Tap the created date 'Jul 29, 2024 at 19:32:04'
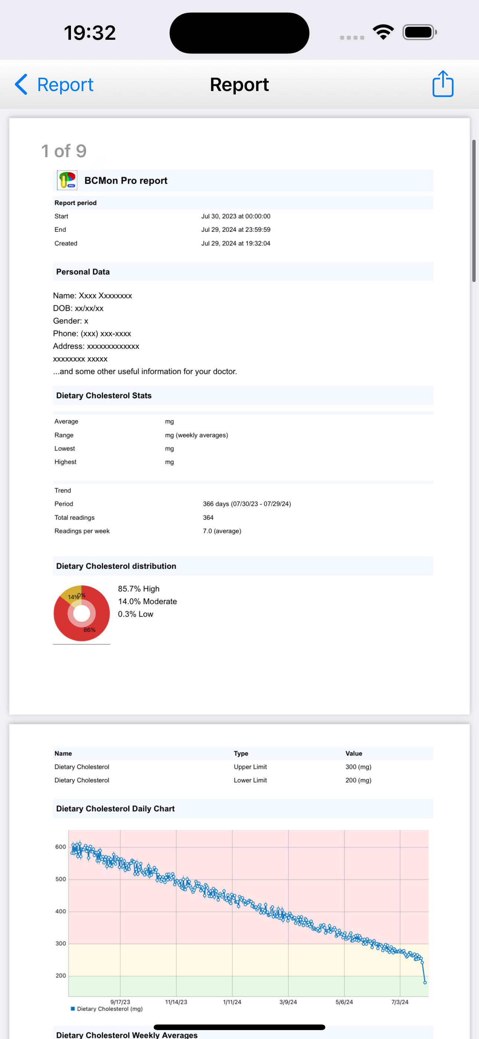Image resolution: width=479 pixels, height=1039 pixels. point(236,243)
